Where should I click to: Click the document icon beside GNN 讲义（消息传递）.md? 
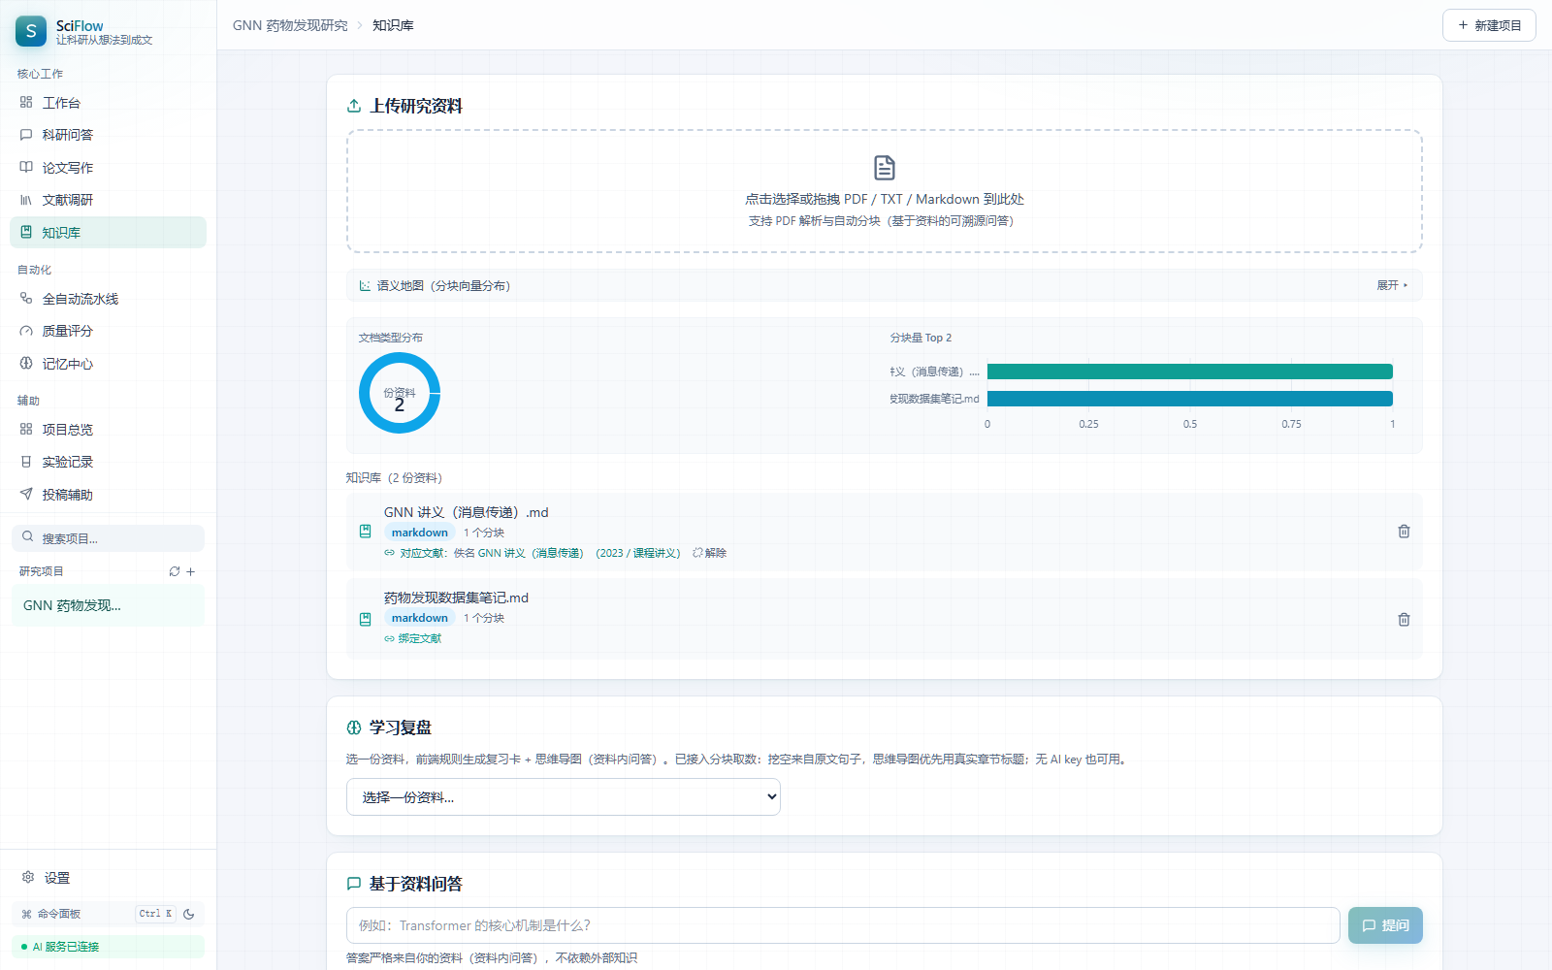(366, 532)
